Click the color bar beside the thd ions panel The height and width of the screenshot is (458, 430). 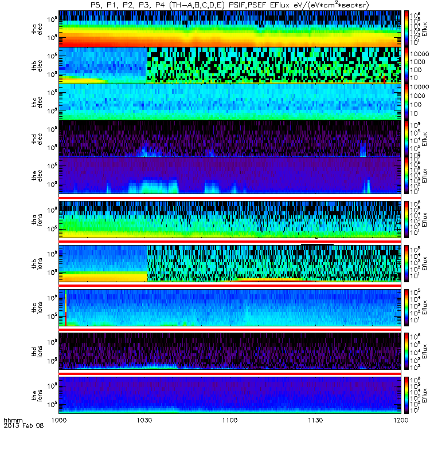coord(406,352)
